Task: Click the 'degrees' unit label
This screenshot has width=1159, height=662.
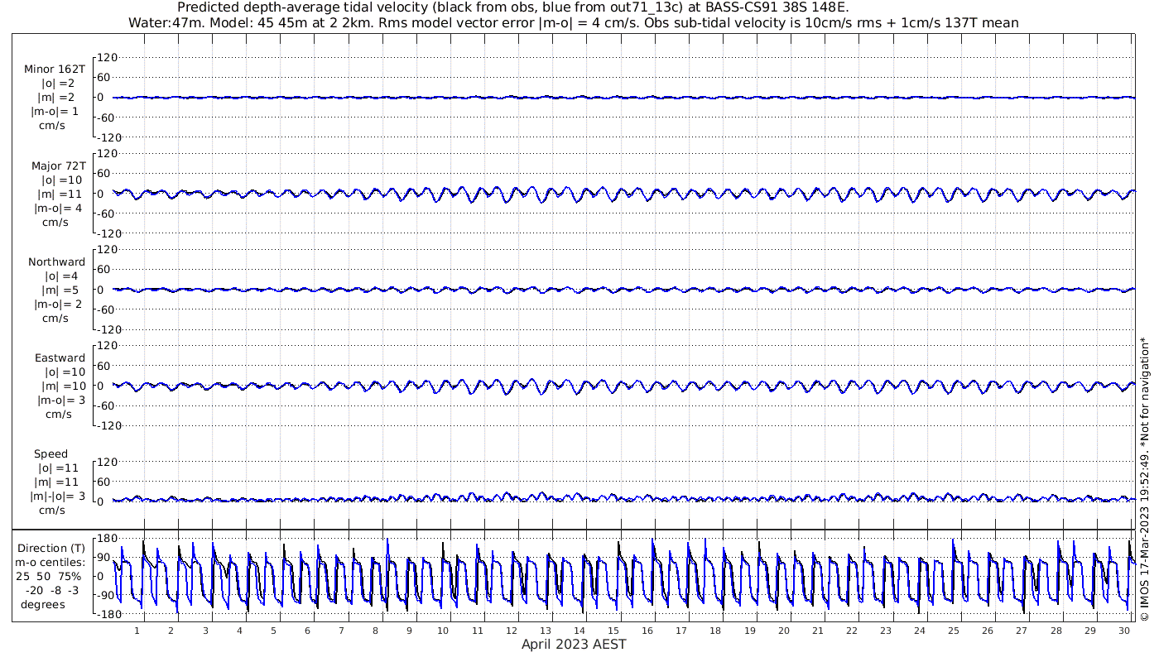Action: pos(43,604)
